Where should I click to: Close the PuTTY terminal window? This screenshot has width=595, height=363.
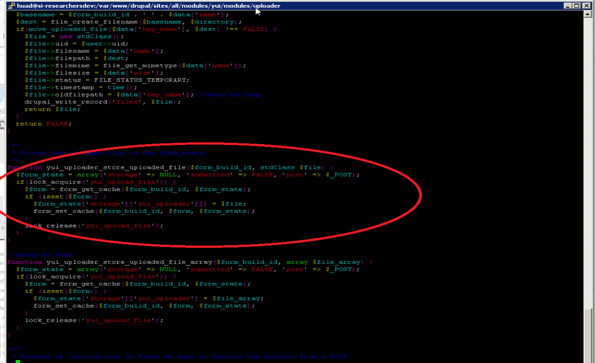[x=587, y=5]
